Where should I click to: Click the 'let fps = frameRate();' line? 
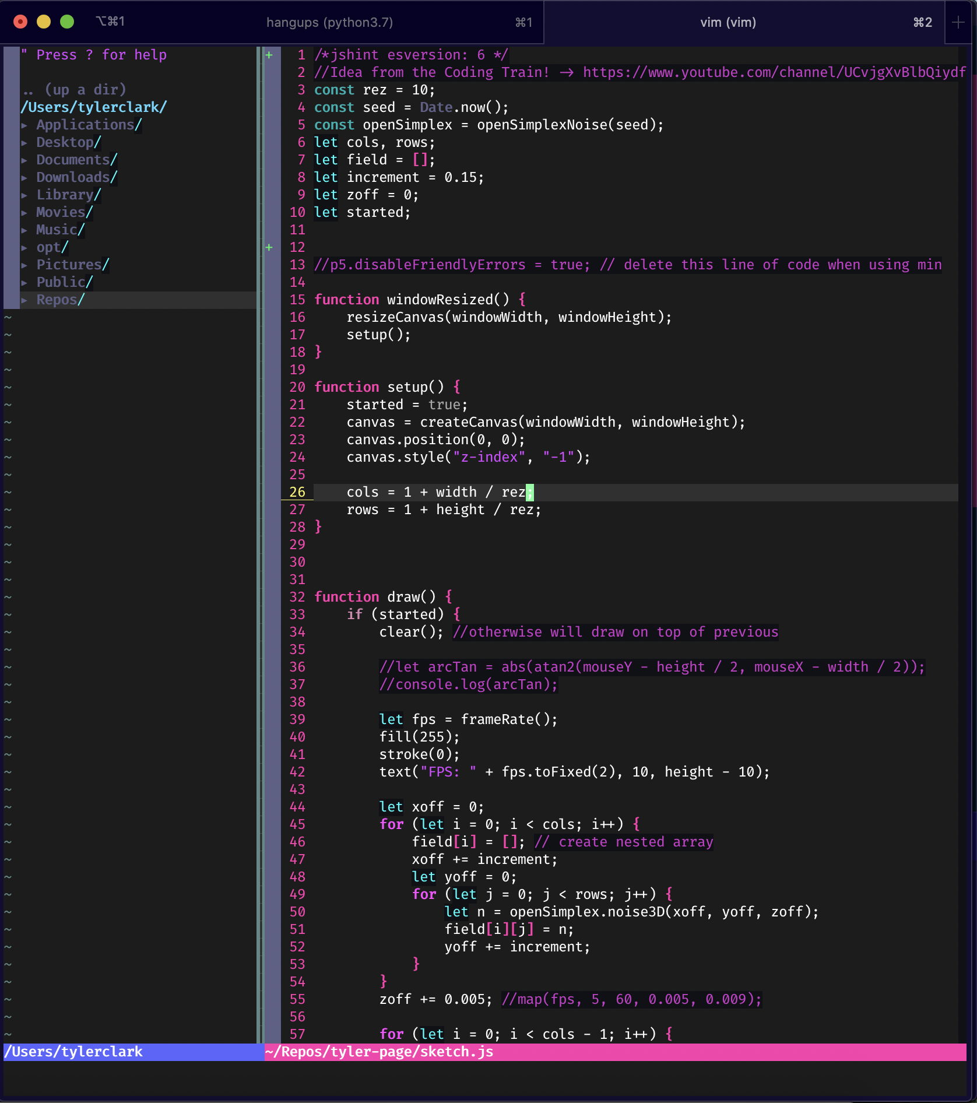pyautogui.click(x=468, y=719)
